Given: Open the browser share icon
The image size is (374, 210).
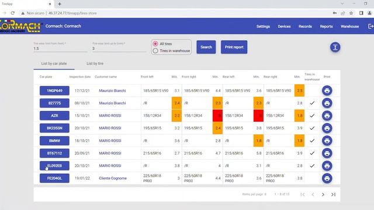Looking at the screenshot, I should (x=343, y=13).
